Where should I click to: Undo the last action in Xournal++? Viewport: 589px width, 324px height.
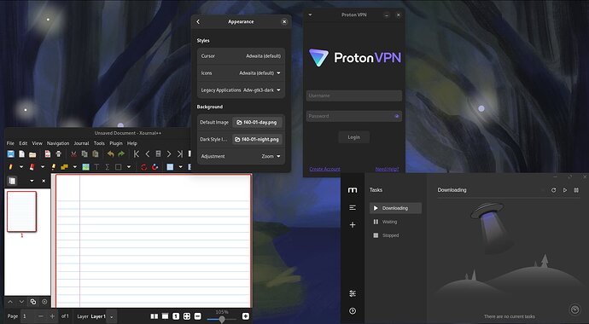[110, 154]
